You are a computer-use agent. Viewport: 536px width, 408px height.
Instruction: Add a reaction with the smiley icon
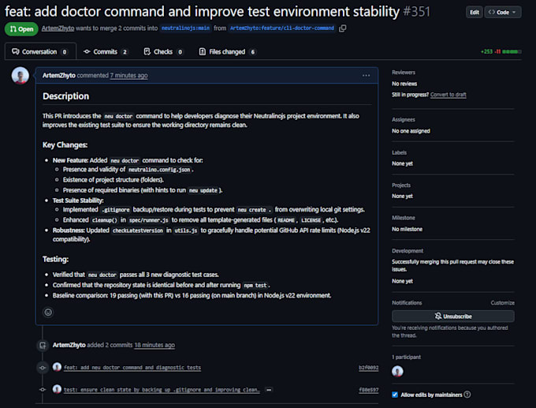48,313
